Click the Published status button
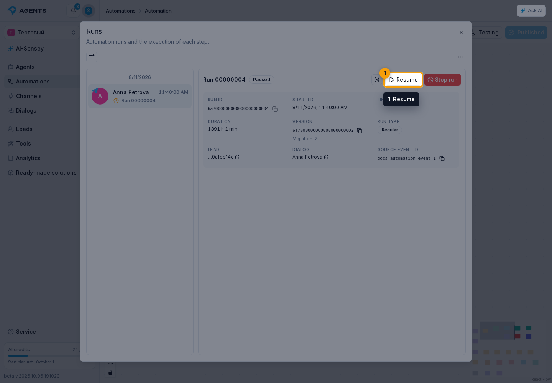The image size is (552, 383). point(526,33)
